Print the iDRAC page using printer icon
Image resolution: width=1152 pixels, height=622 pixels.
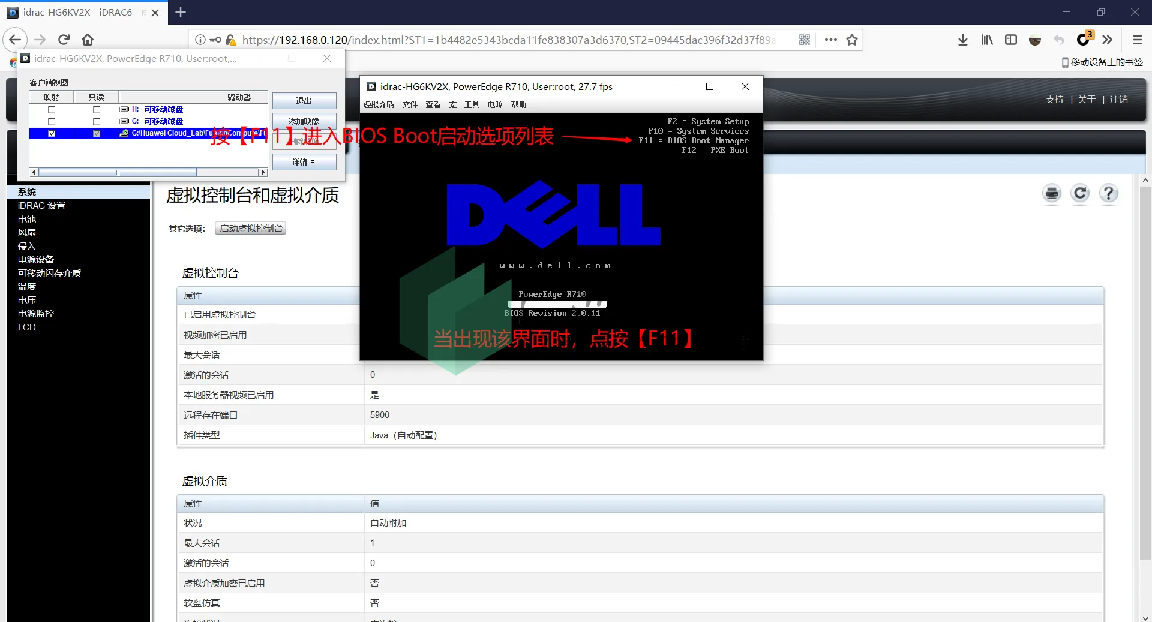coord(1052,193)
